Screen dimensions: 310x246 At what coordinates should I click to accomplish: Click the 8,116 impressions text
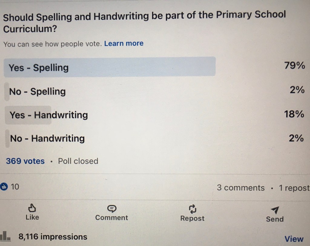click(x=53, y=237)
